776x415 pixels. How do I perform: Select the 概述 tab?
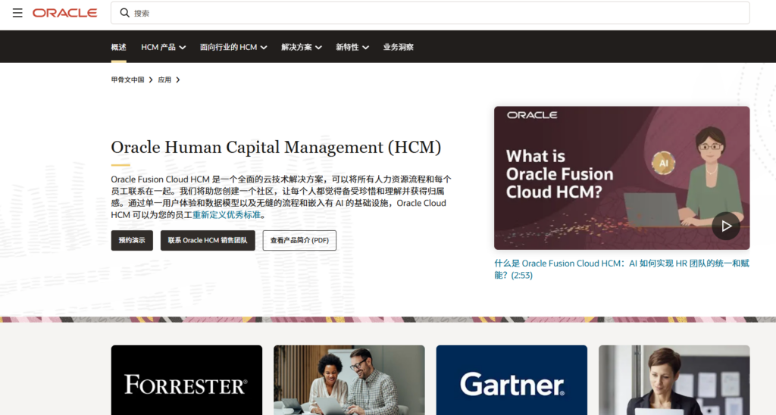[119, 47]
